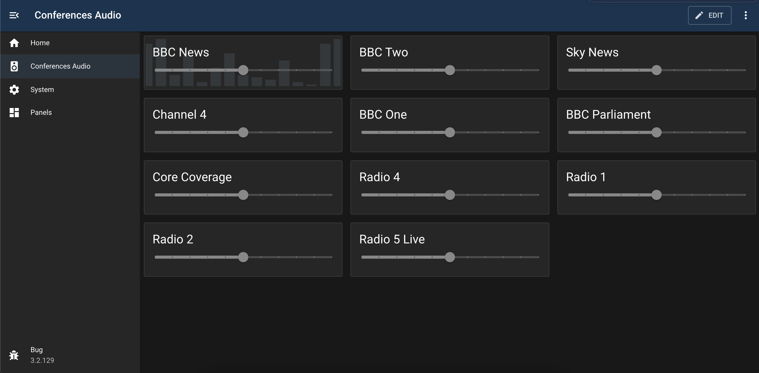Click the pencil icon on the EDIT button
This screenshot has width=759, height=373.
click(x=699, y=15)
